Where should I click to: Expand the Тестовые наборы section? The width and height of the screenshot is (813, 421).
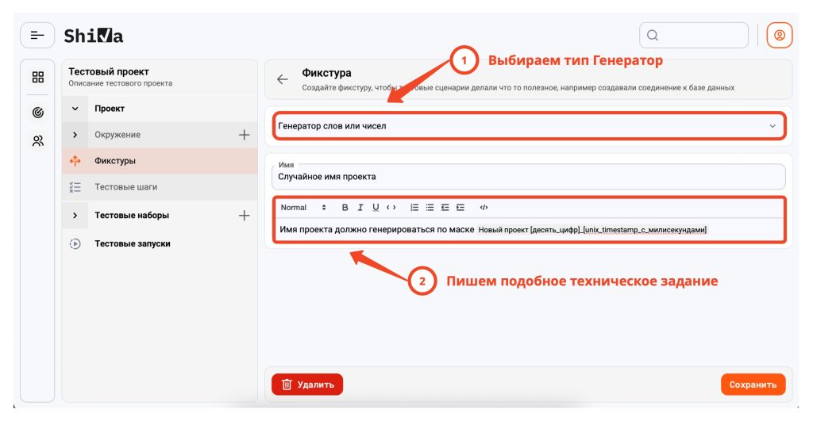pyautogui.click(x=75, y=215)
